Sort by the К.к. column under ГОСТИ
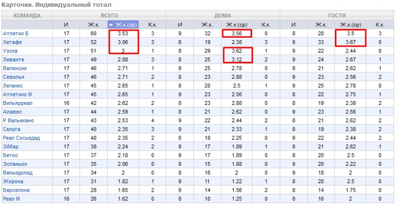The width and height of the screenshot is (397, 204). (380, 25)
